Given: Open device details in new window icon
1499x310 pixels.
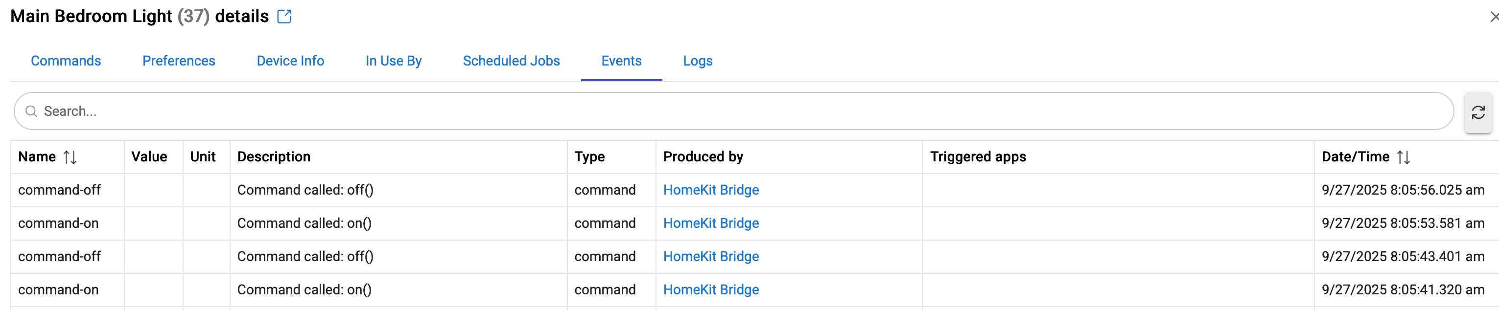Looking at the screenshot, I should 284,16.
